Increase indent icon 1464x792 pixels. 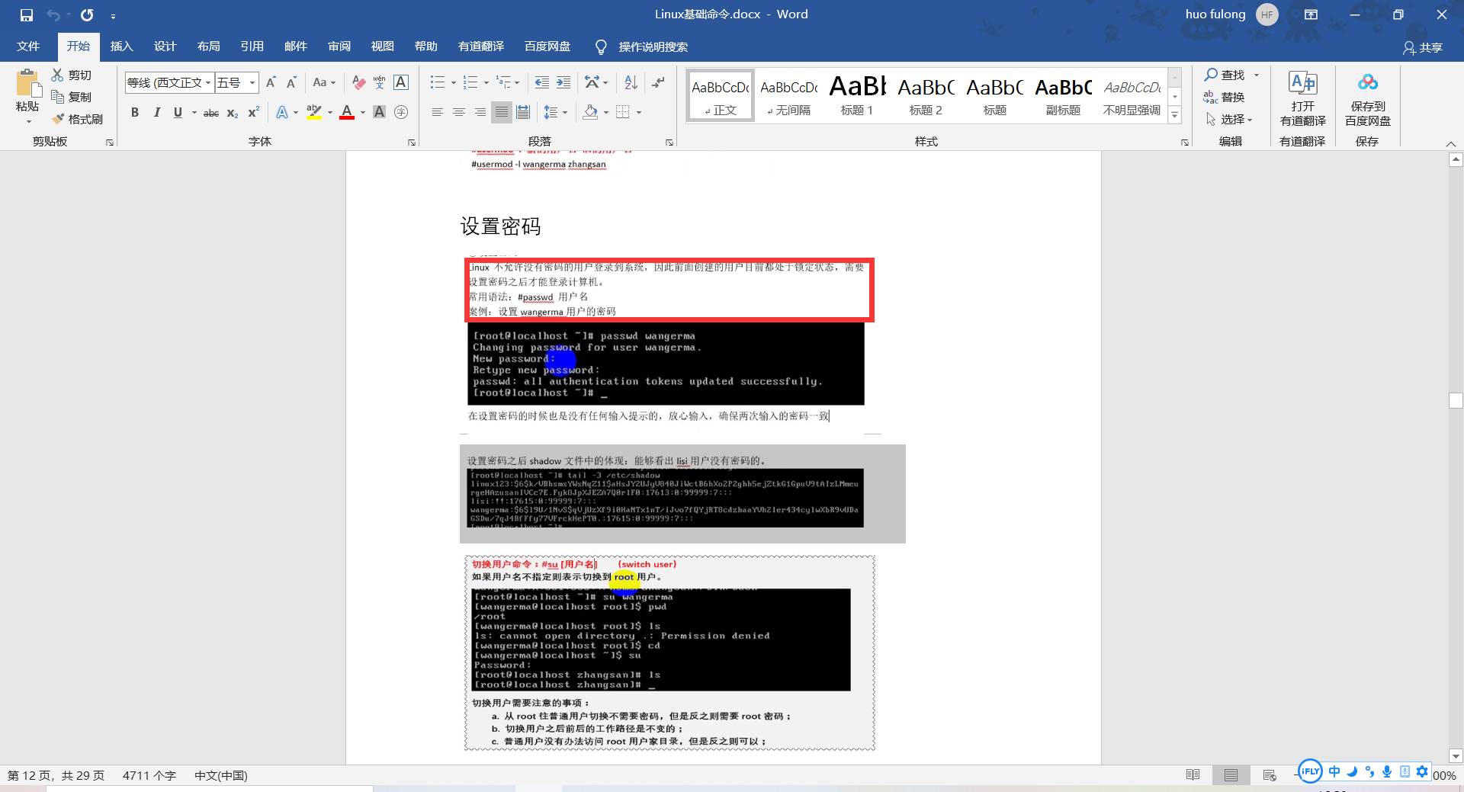[563, 82]
